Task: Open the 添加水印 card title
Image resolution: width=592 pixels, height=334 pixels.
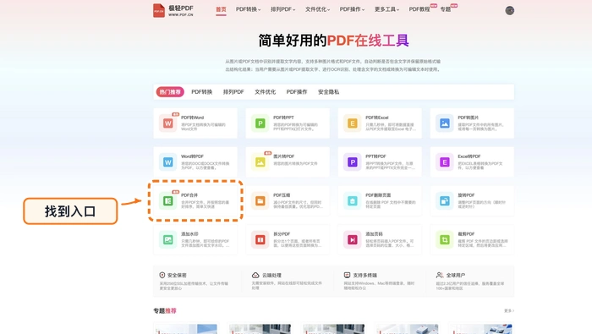Action: point(189,234)
